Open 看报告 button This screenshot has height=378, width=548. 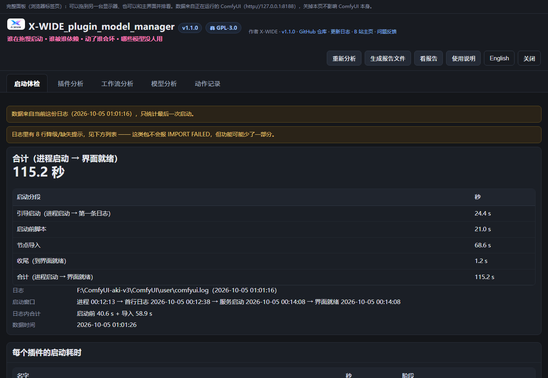pyautogui.click(x=428, y=58)
